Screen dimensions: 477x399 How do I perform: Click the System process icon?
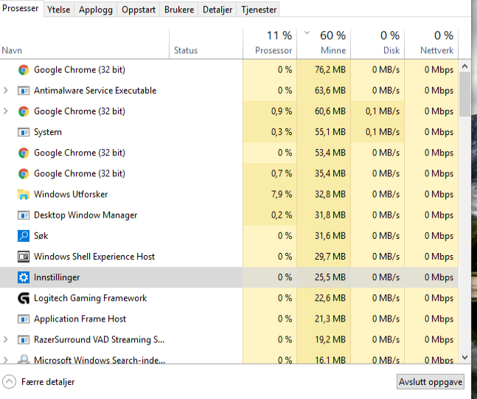23,132
